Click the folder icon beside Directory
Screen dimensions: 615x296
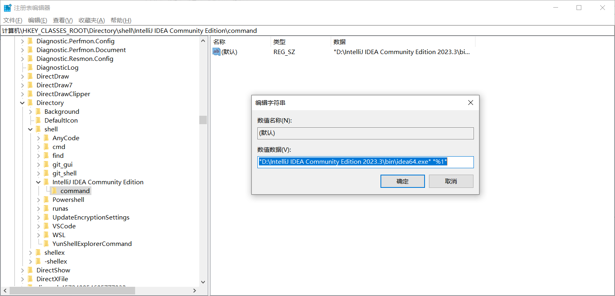point(30,103)
